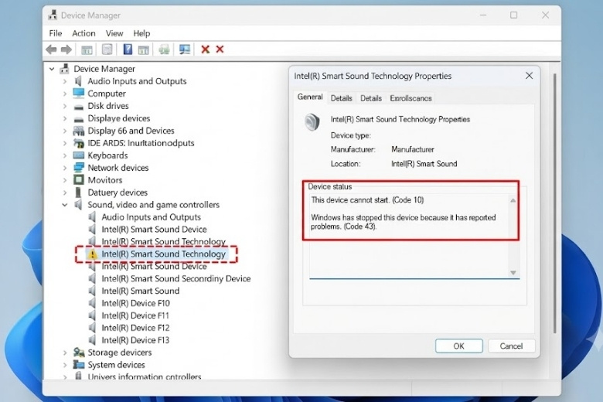Click the speaker icon beside Intel(R) Device F13
This screenshot has width=603, height=402.
coord(92,340)
